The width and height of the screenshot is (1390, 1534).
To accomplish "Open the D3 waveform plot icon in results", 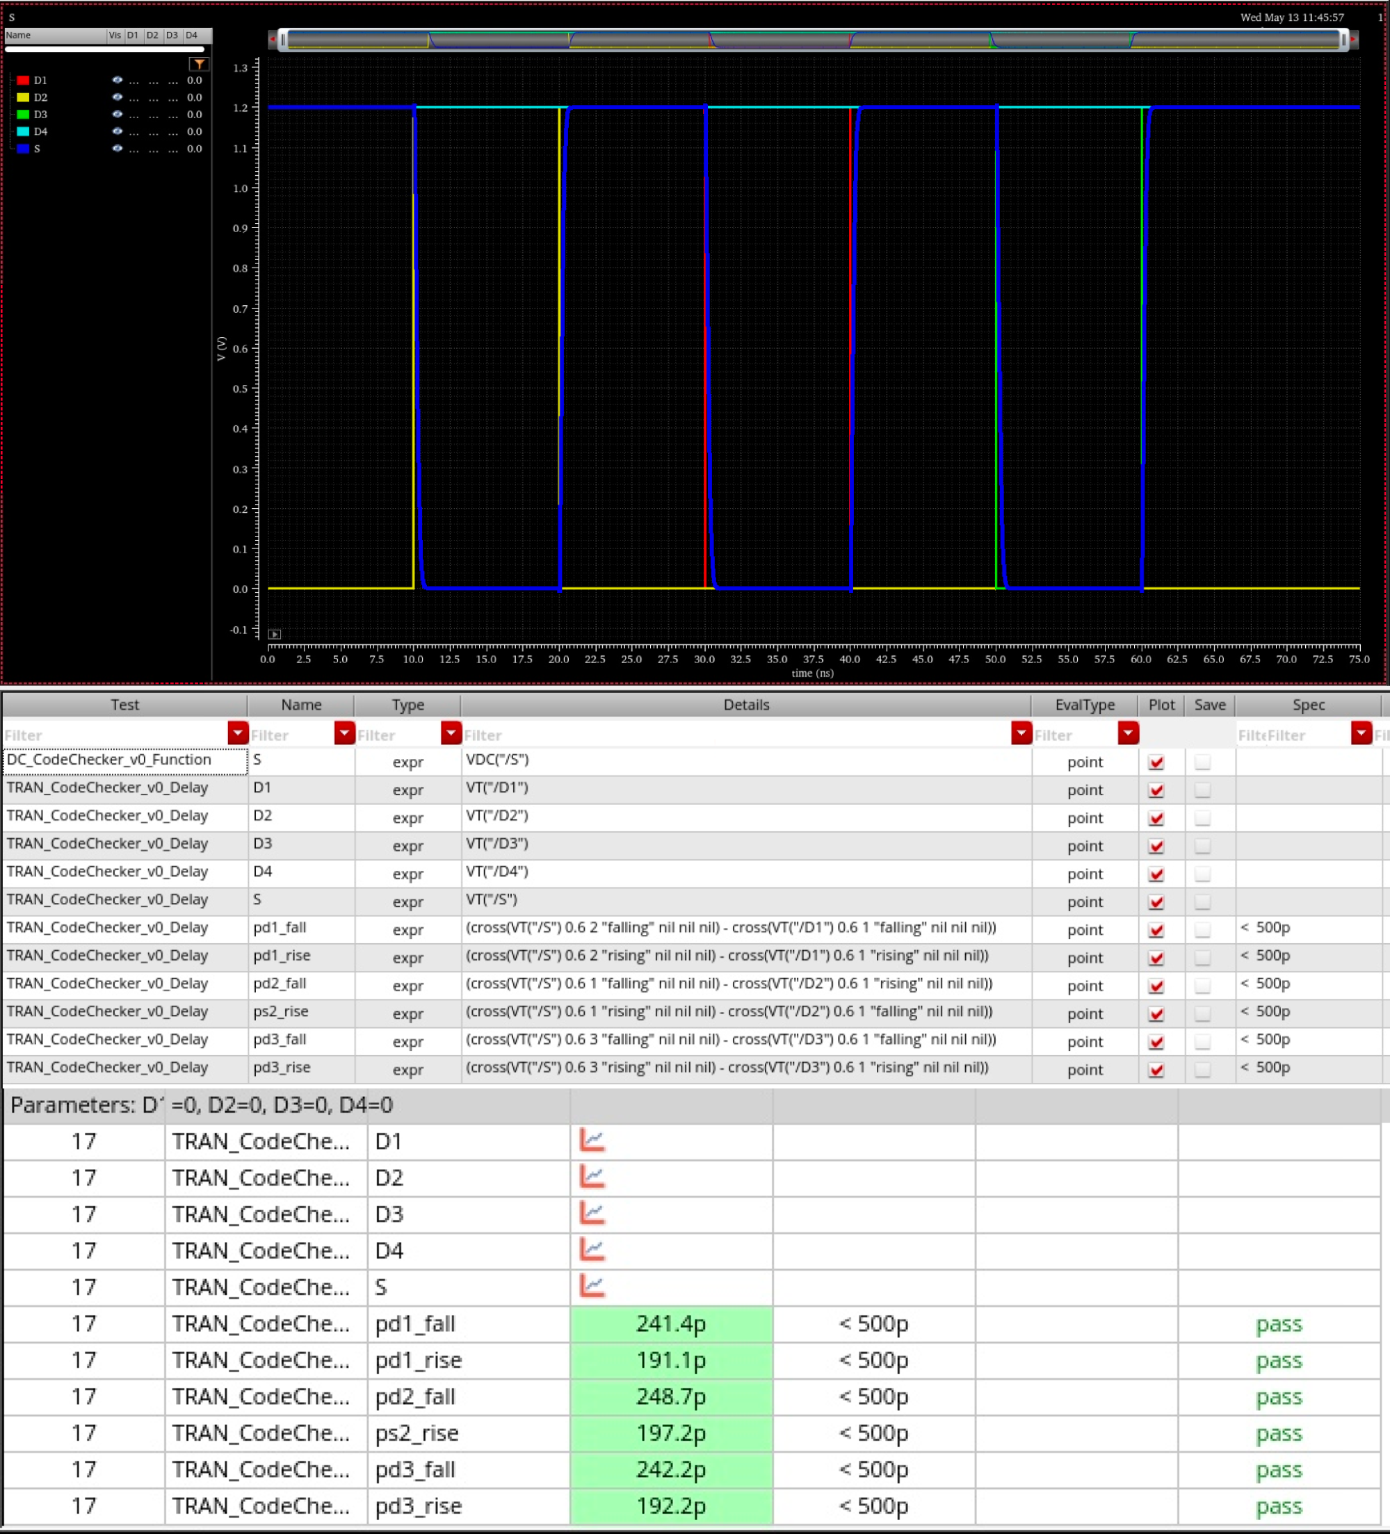I will pyautogui.click(x=592, y=1213).
